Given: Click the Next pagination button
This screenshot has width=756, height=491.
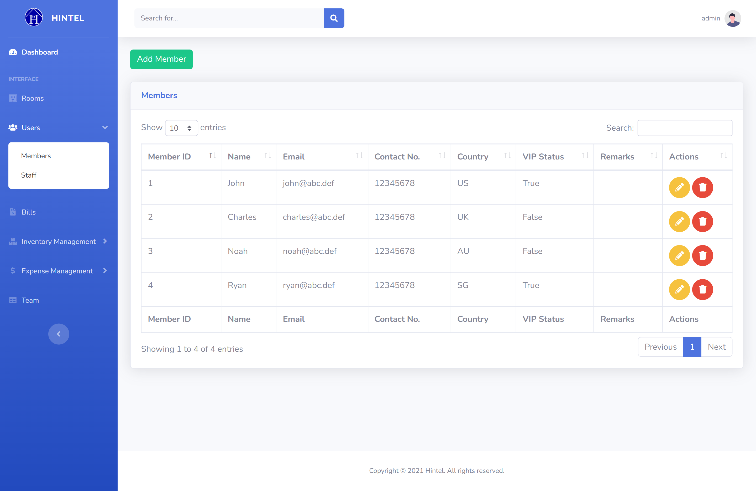Looking at the screenshot, I should [716, 346].
